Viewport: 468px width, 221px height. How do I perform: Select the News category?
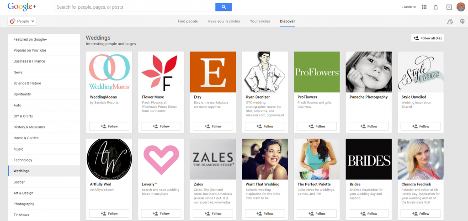pos(44,72)
